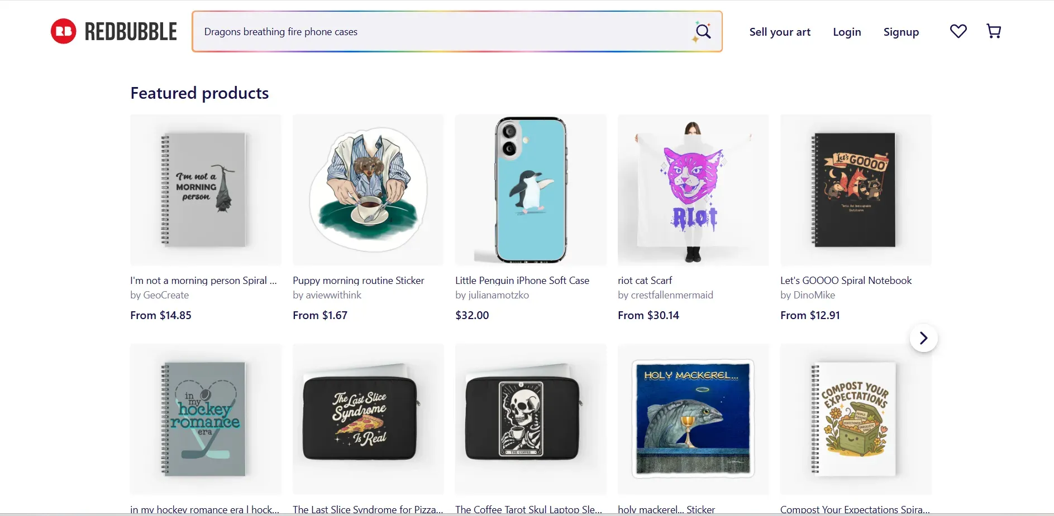View the holy mackerel Sticker image
1054x516 pixels.
[x=693, y=419]
